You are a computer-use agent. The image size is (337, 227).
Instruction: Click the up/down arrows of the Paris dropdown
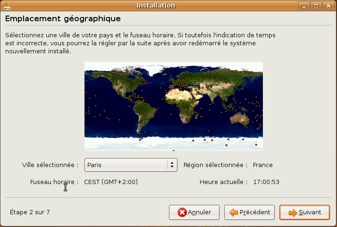tap(172, 165)
